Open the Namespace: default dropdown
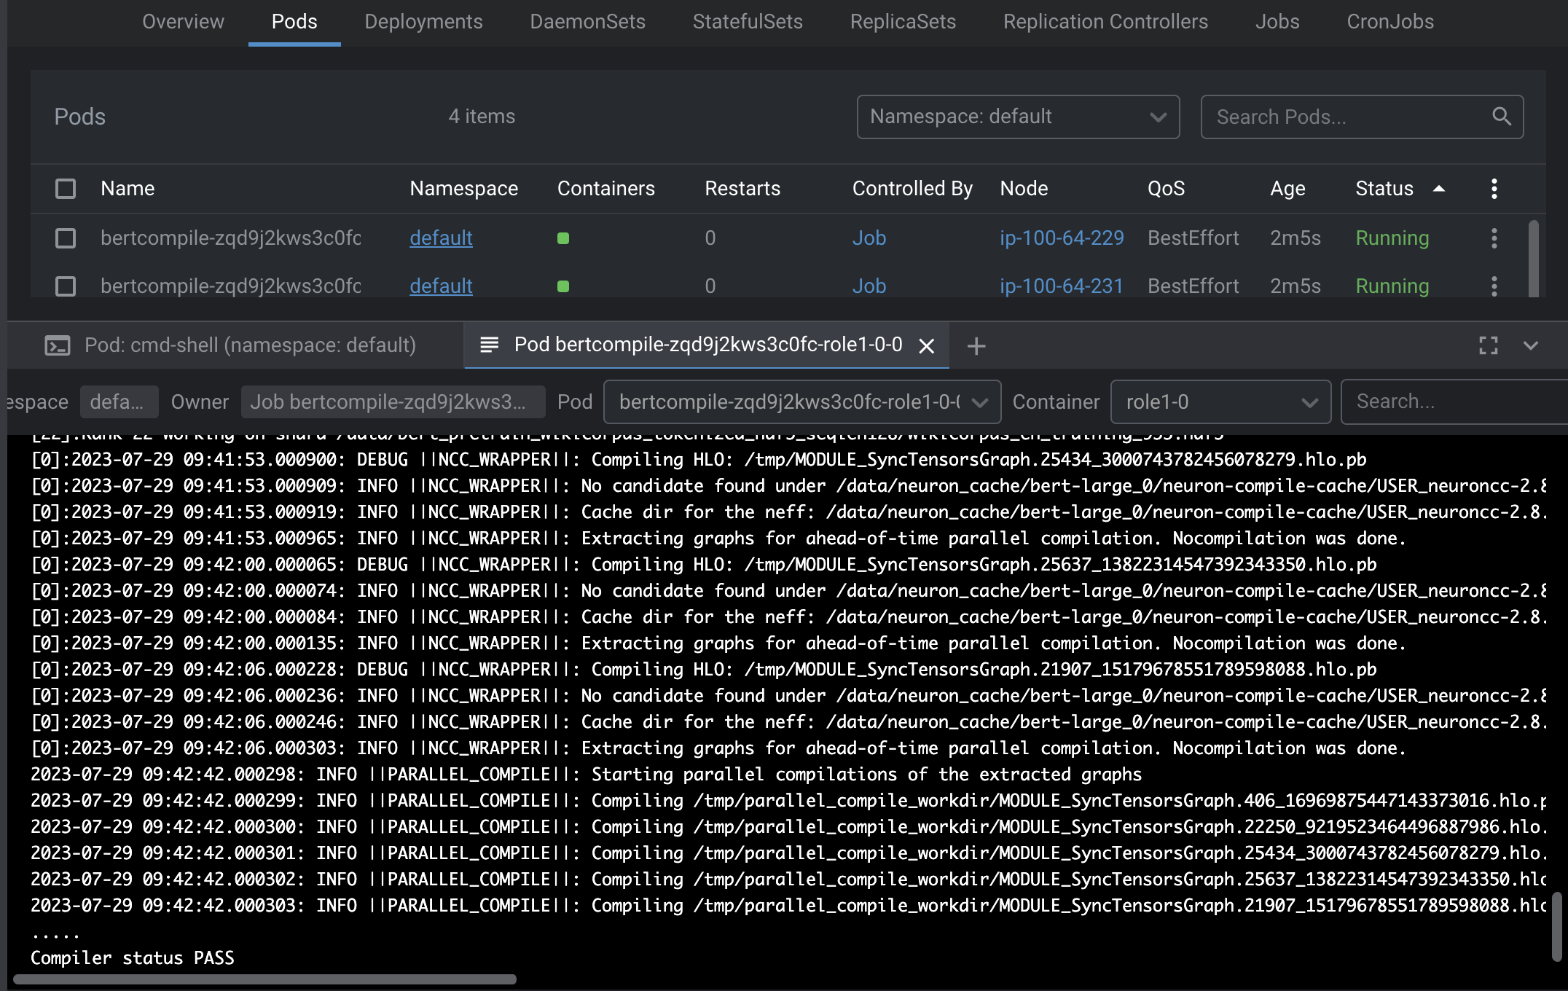The width and height of the screenshot is (1568, 991). tap(1018, 117)
